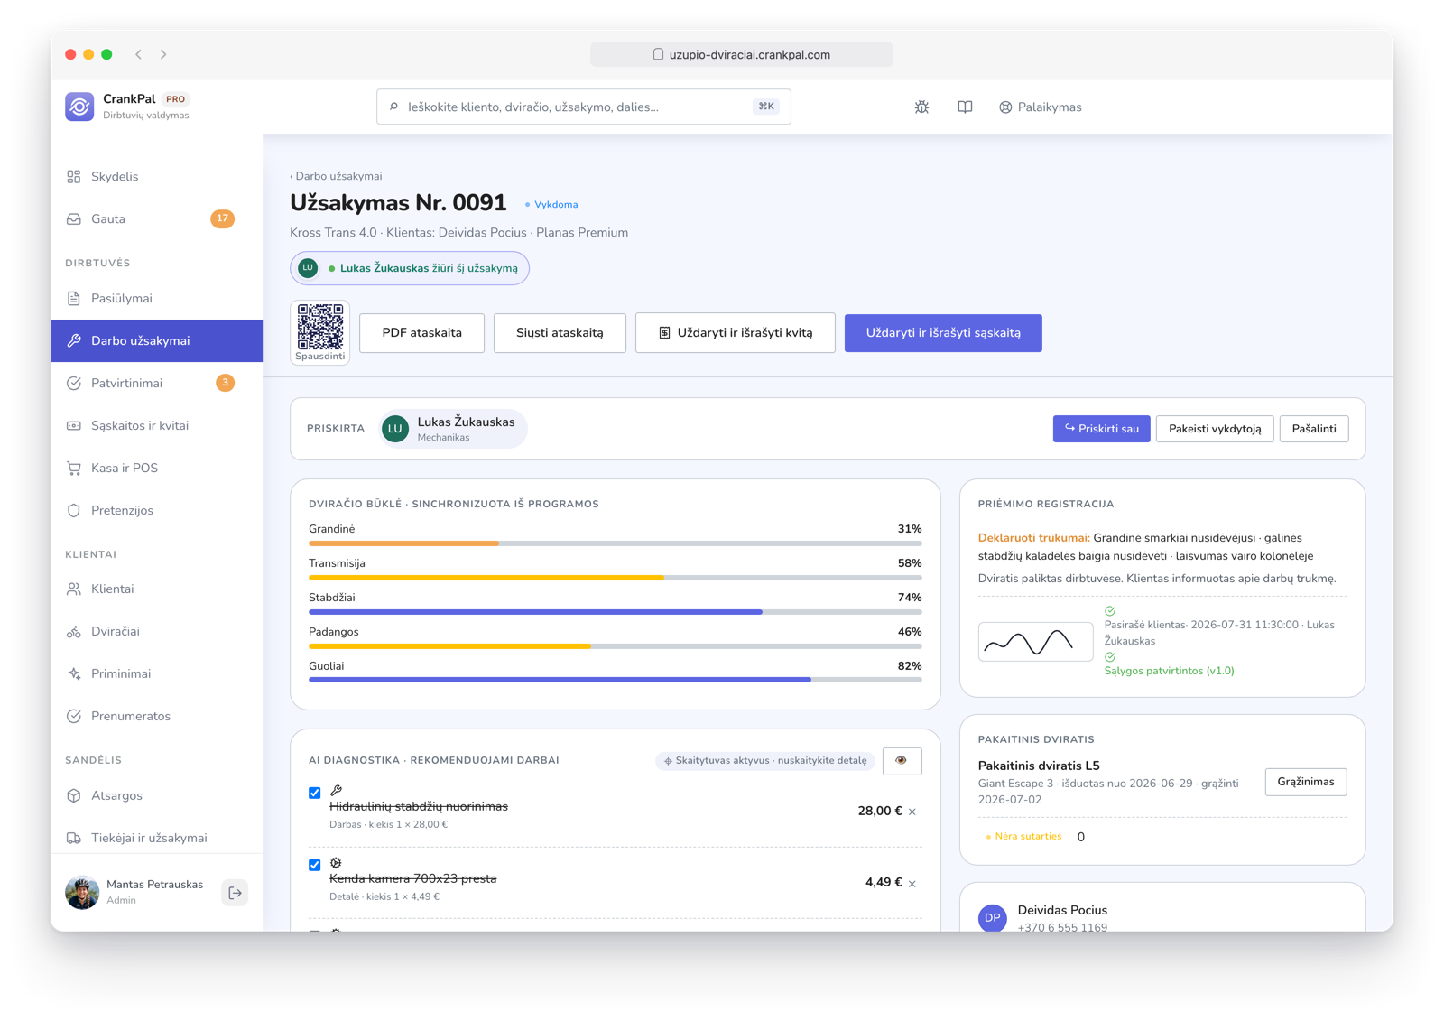Click PDF ataskaita button
The width and height of the screenshot is (1444, 1021).
pos(421,333)
